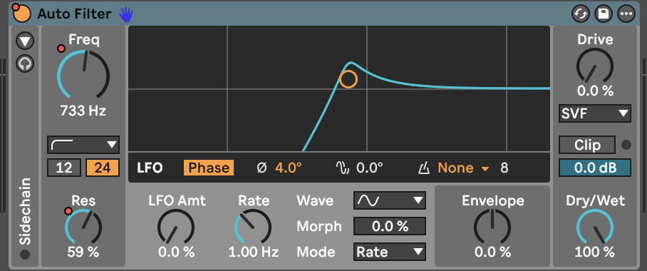The height and width of the screenshot is (271, 647).
Task: Collapse the Sidechain section triangle
Action: [x=25, y=41]
